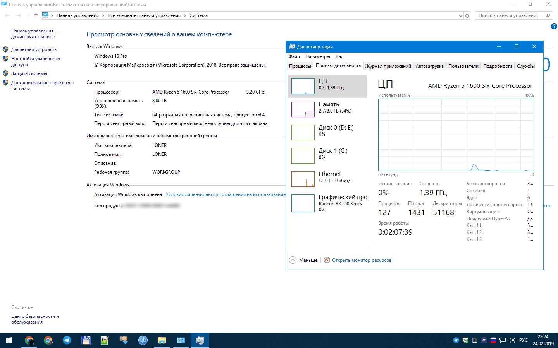Image resolution: width=558 pixels, height=348 pixels.
Task: Select 'Диск 0 (D: E:)' performance item
Action: [x=327, y=133]
